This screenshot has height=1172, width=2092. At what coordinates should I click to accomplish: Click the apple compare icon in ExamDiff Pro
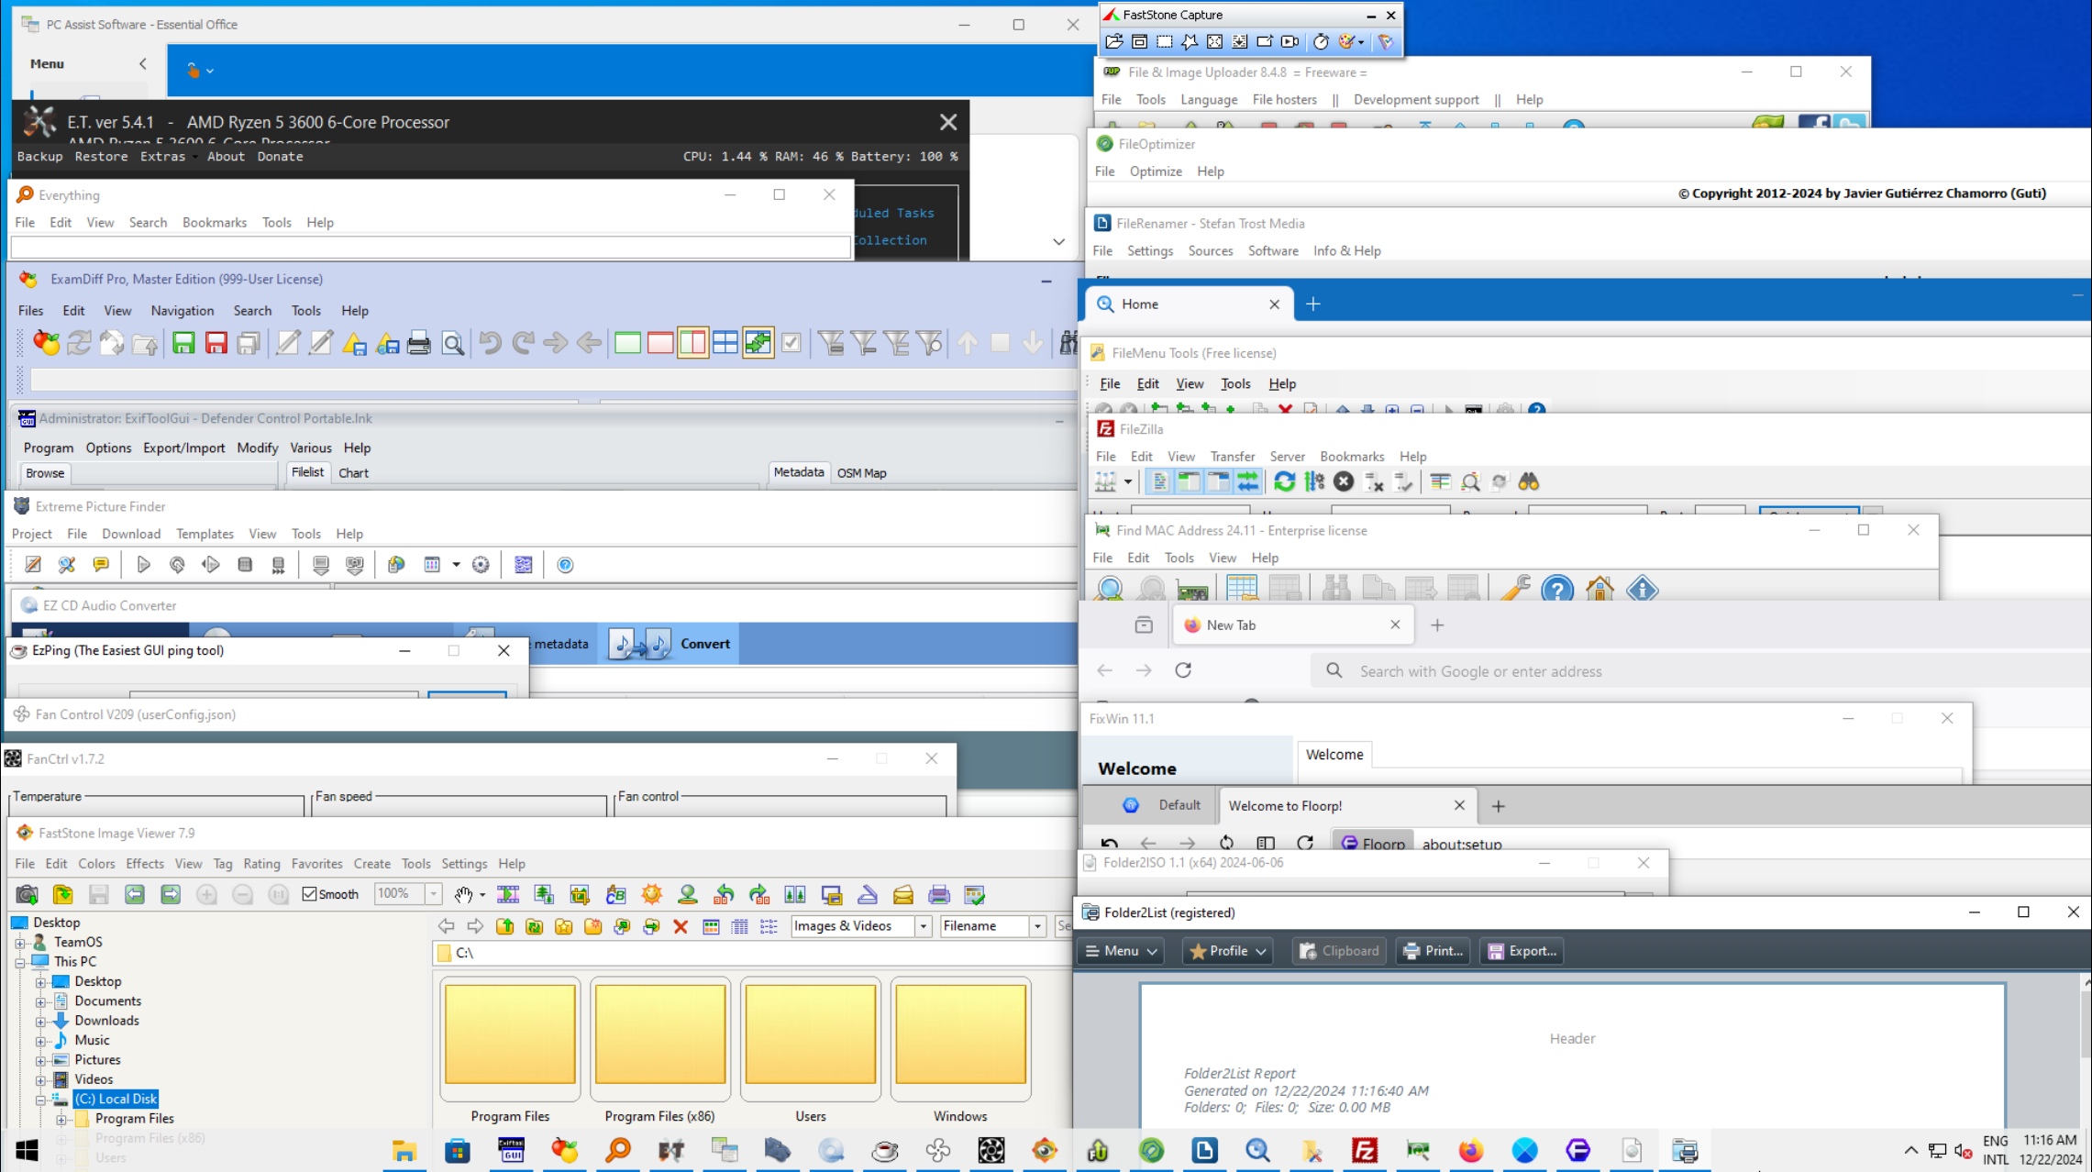click(x=46, y=344)
